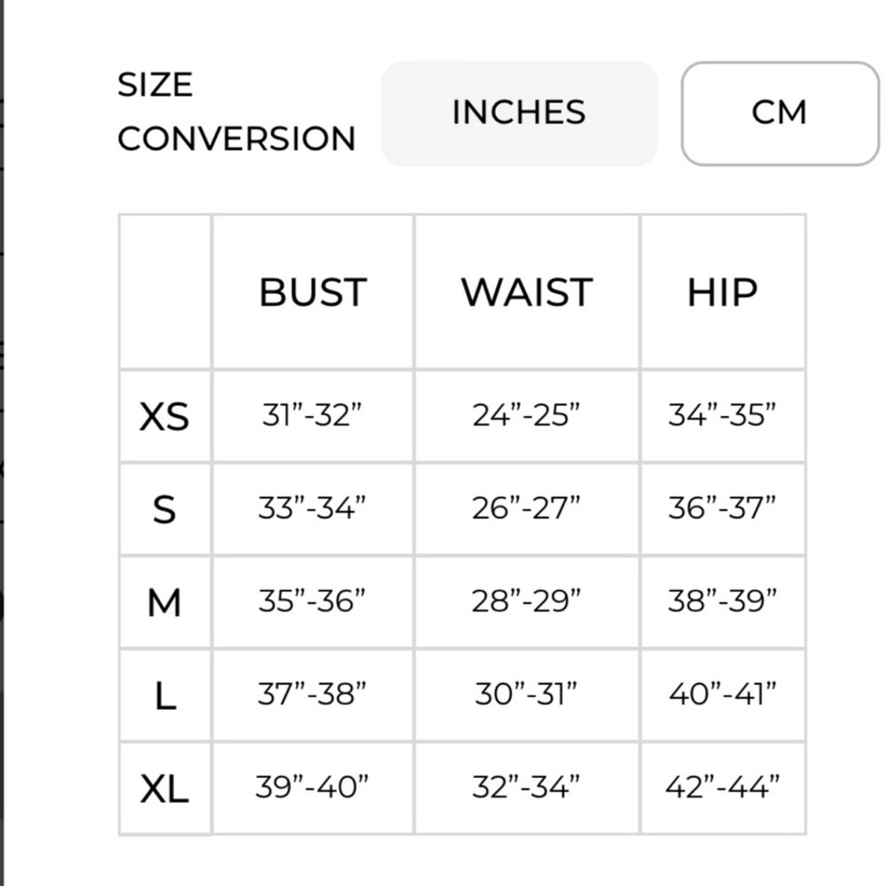Image resolution: width=887 pixels, height=887 pixels.
Task: Click the M hip value 38"-39"
Action: coord(722,600)
